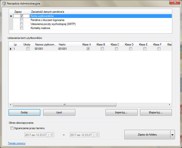Click the horizontal scrollbar's left arrow
This screenshot has height=148, width=182.
point(11,105)
